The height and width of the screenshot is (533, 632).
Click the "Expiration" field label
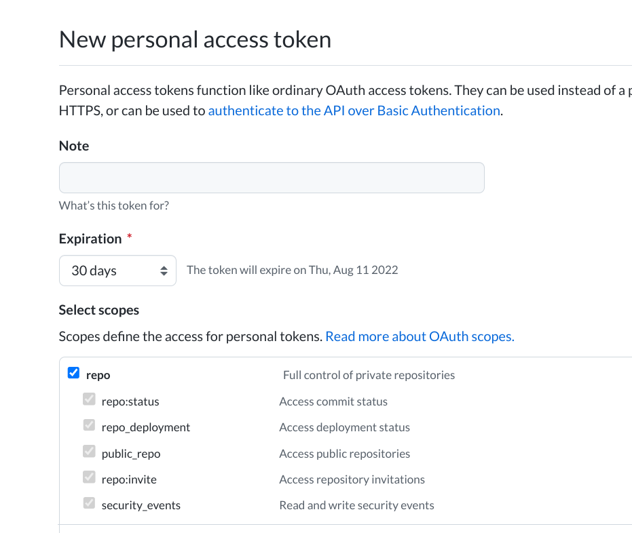tap(90, 239)
